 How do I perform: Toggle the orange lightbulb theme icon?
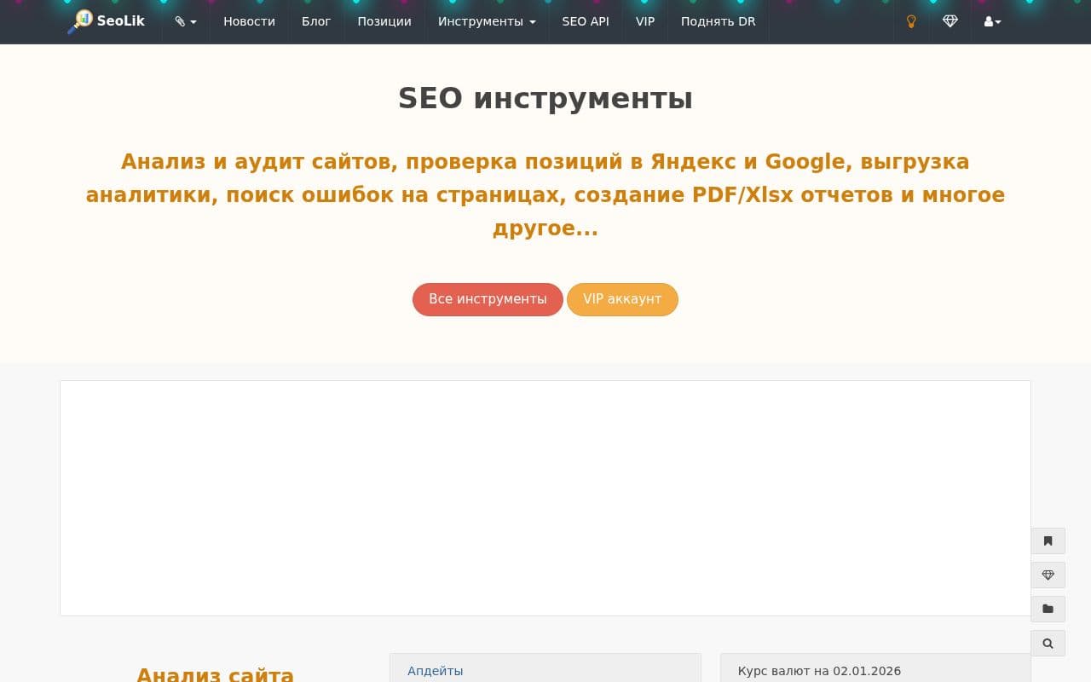[x=911, y=21]
